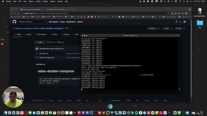207x116 pixels.
Task: Go back using Chrome's back arrow
Action: [12, 13]
